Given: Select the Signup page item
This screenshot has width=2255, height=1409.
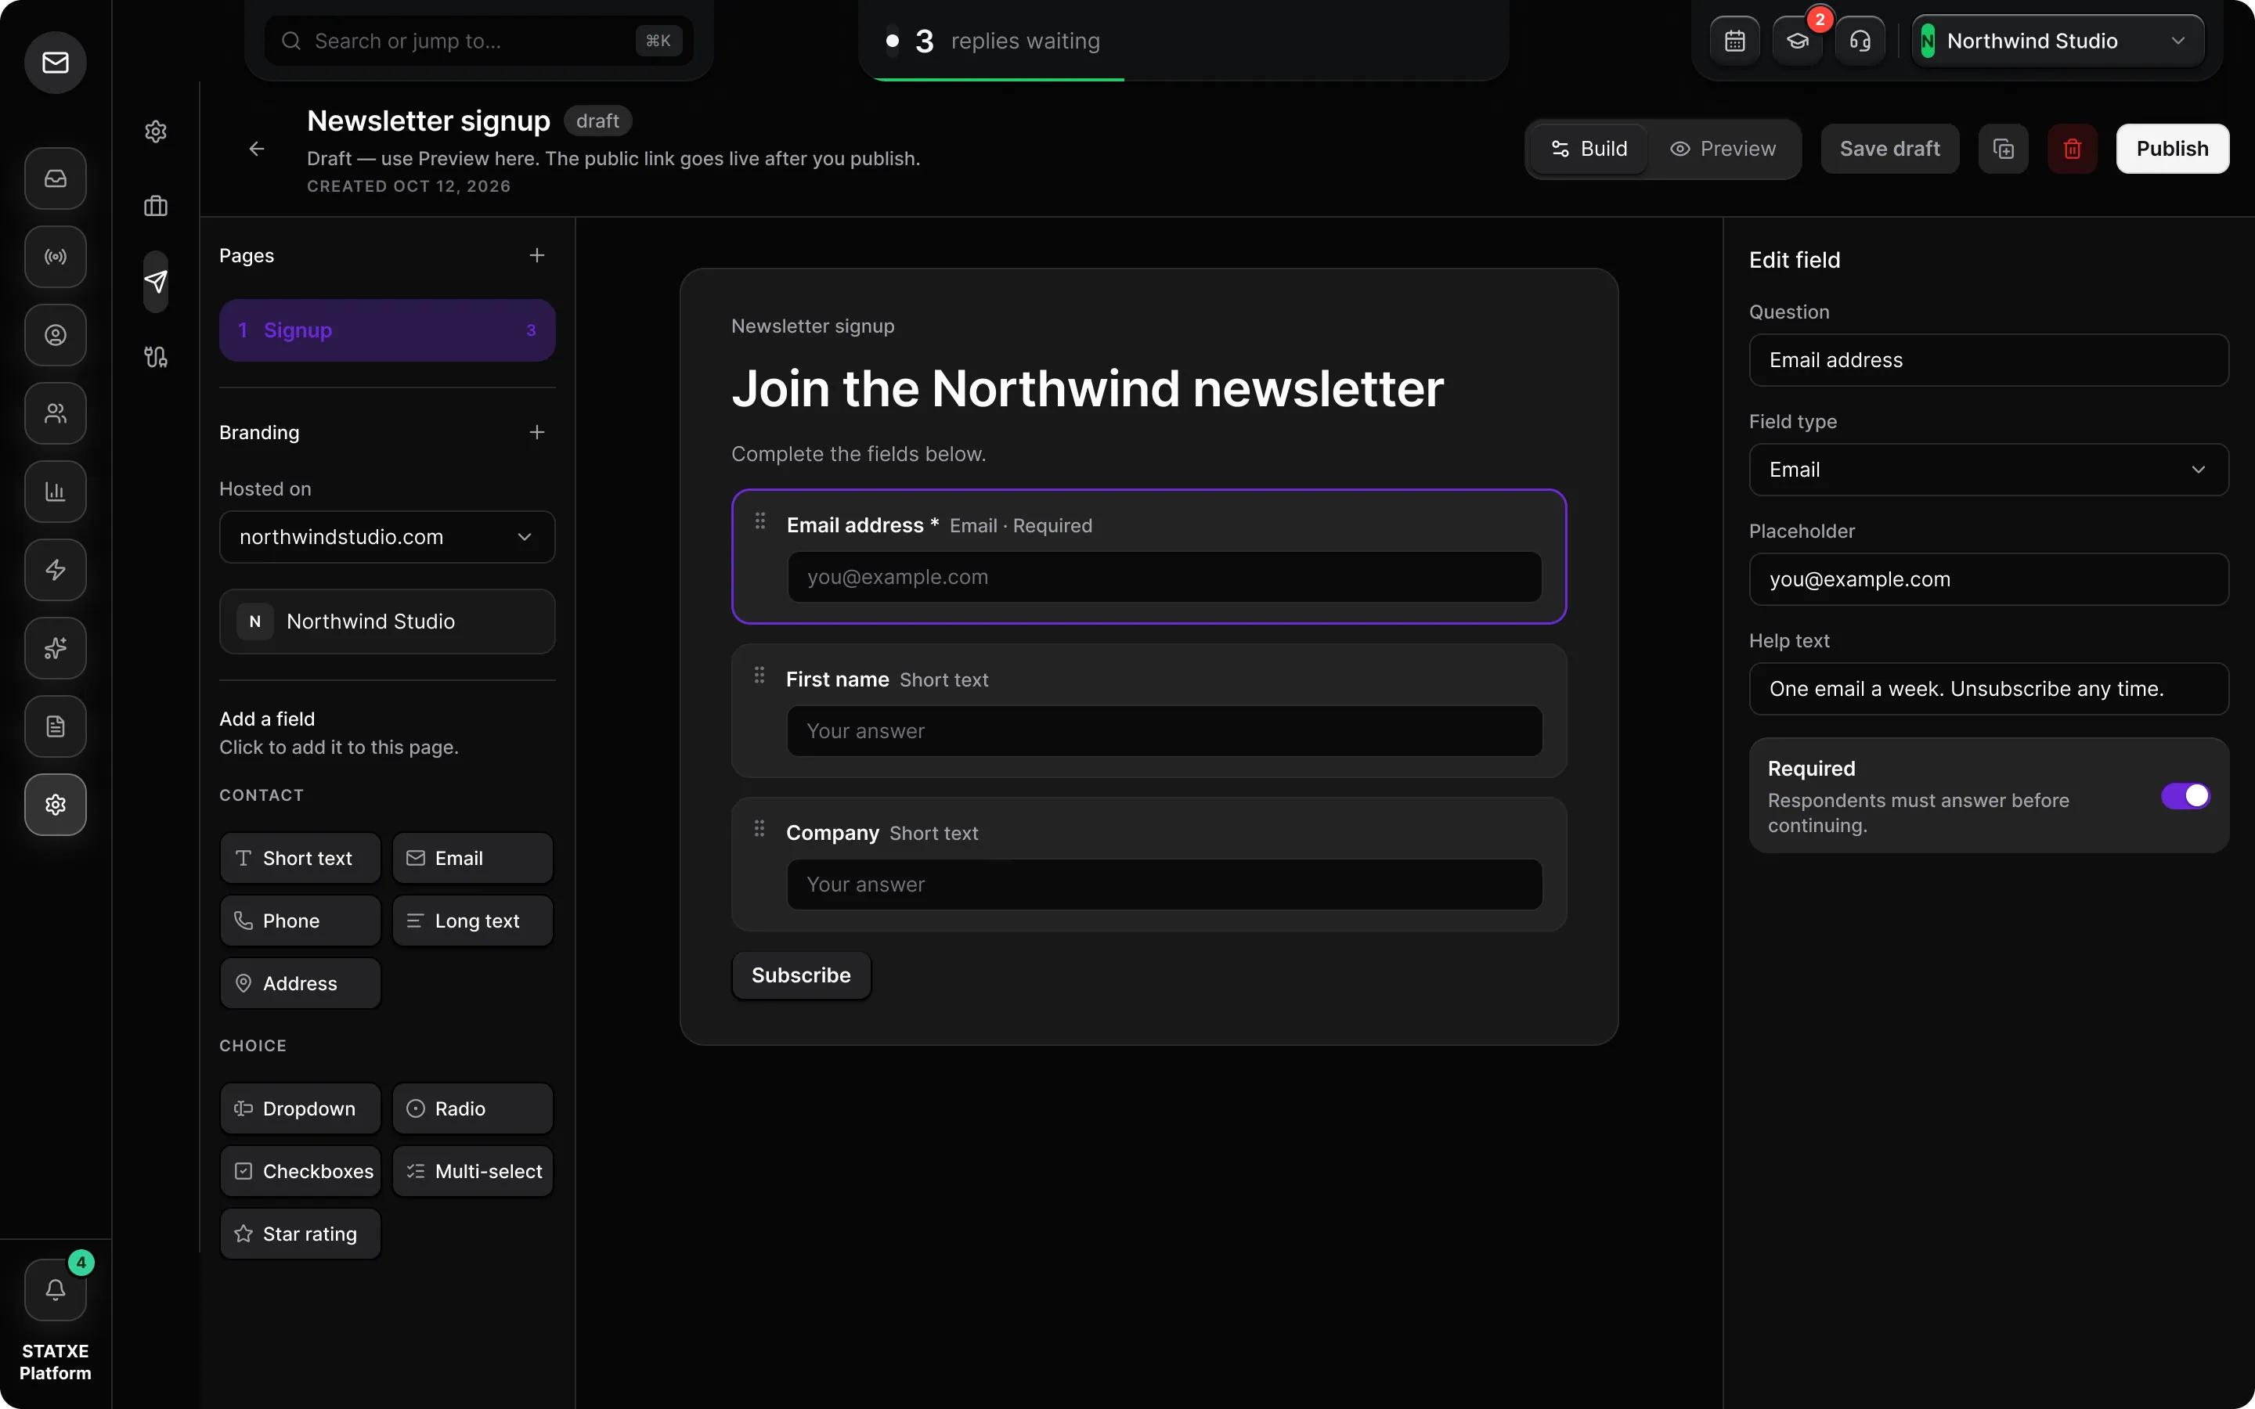Looking at the screenshot, I should point(387,330).
